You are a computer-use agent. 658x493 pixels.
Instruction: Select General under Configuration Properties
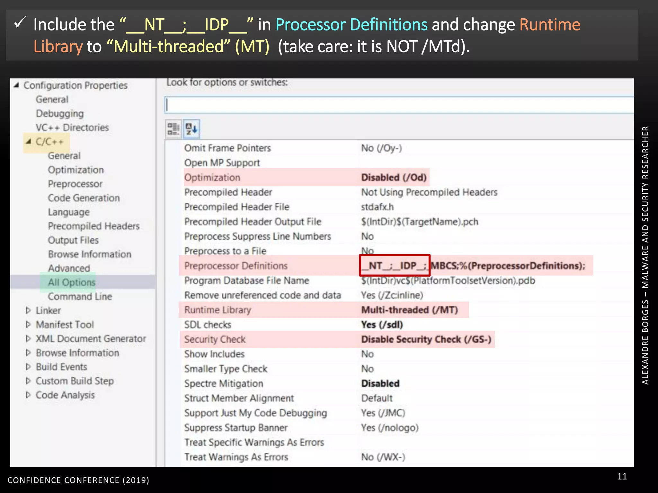click(52, 99)
